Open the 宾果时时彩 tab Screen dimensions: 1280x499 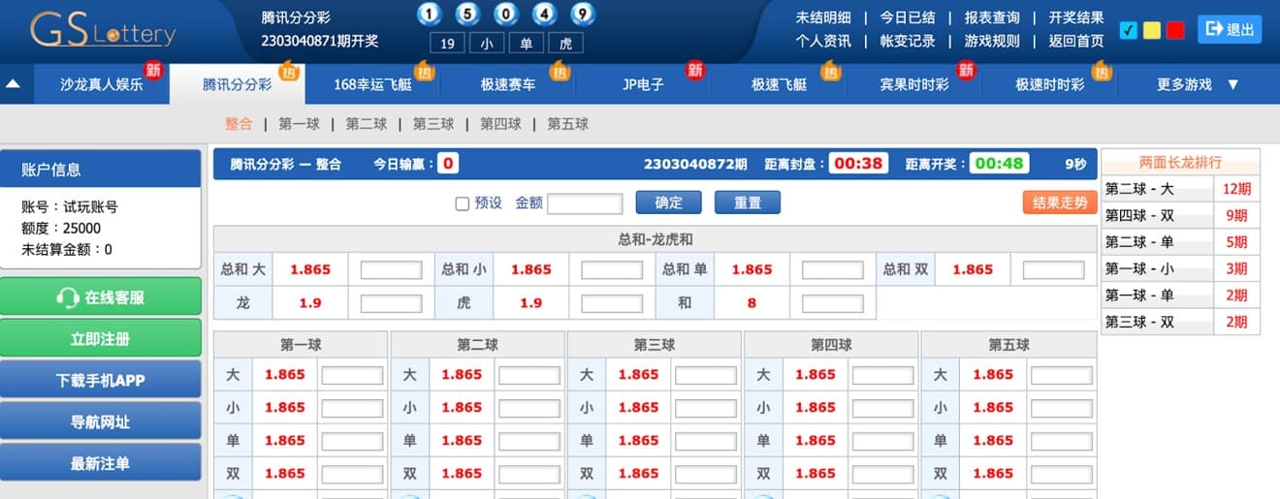coord(913,84)
